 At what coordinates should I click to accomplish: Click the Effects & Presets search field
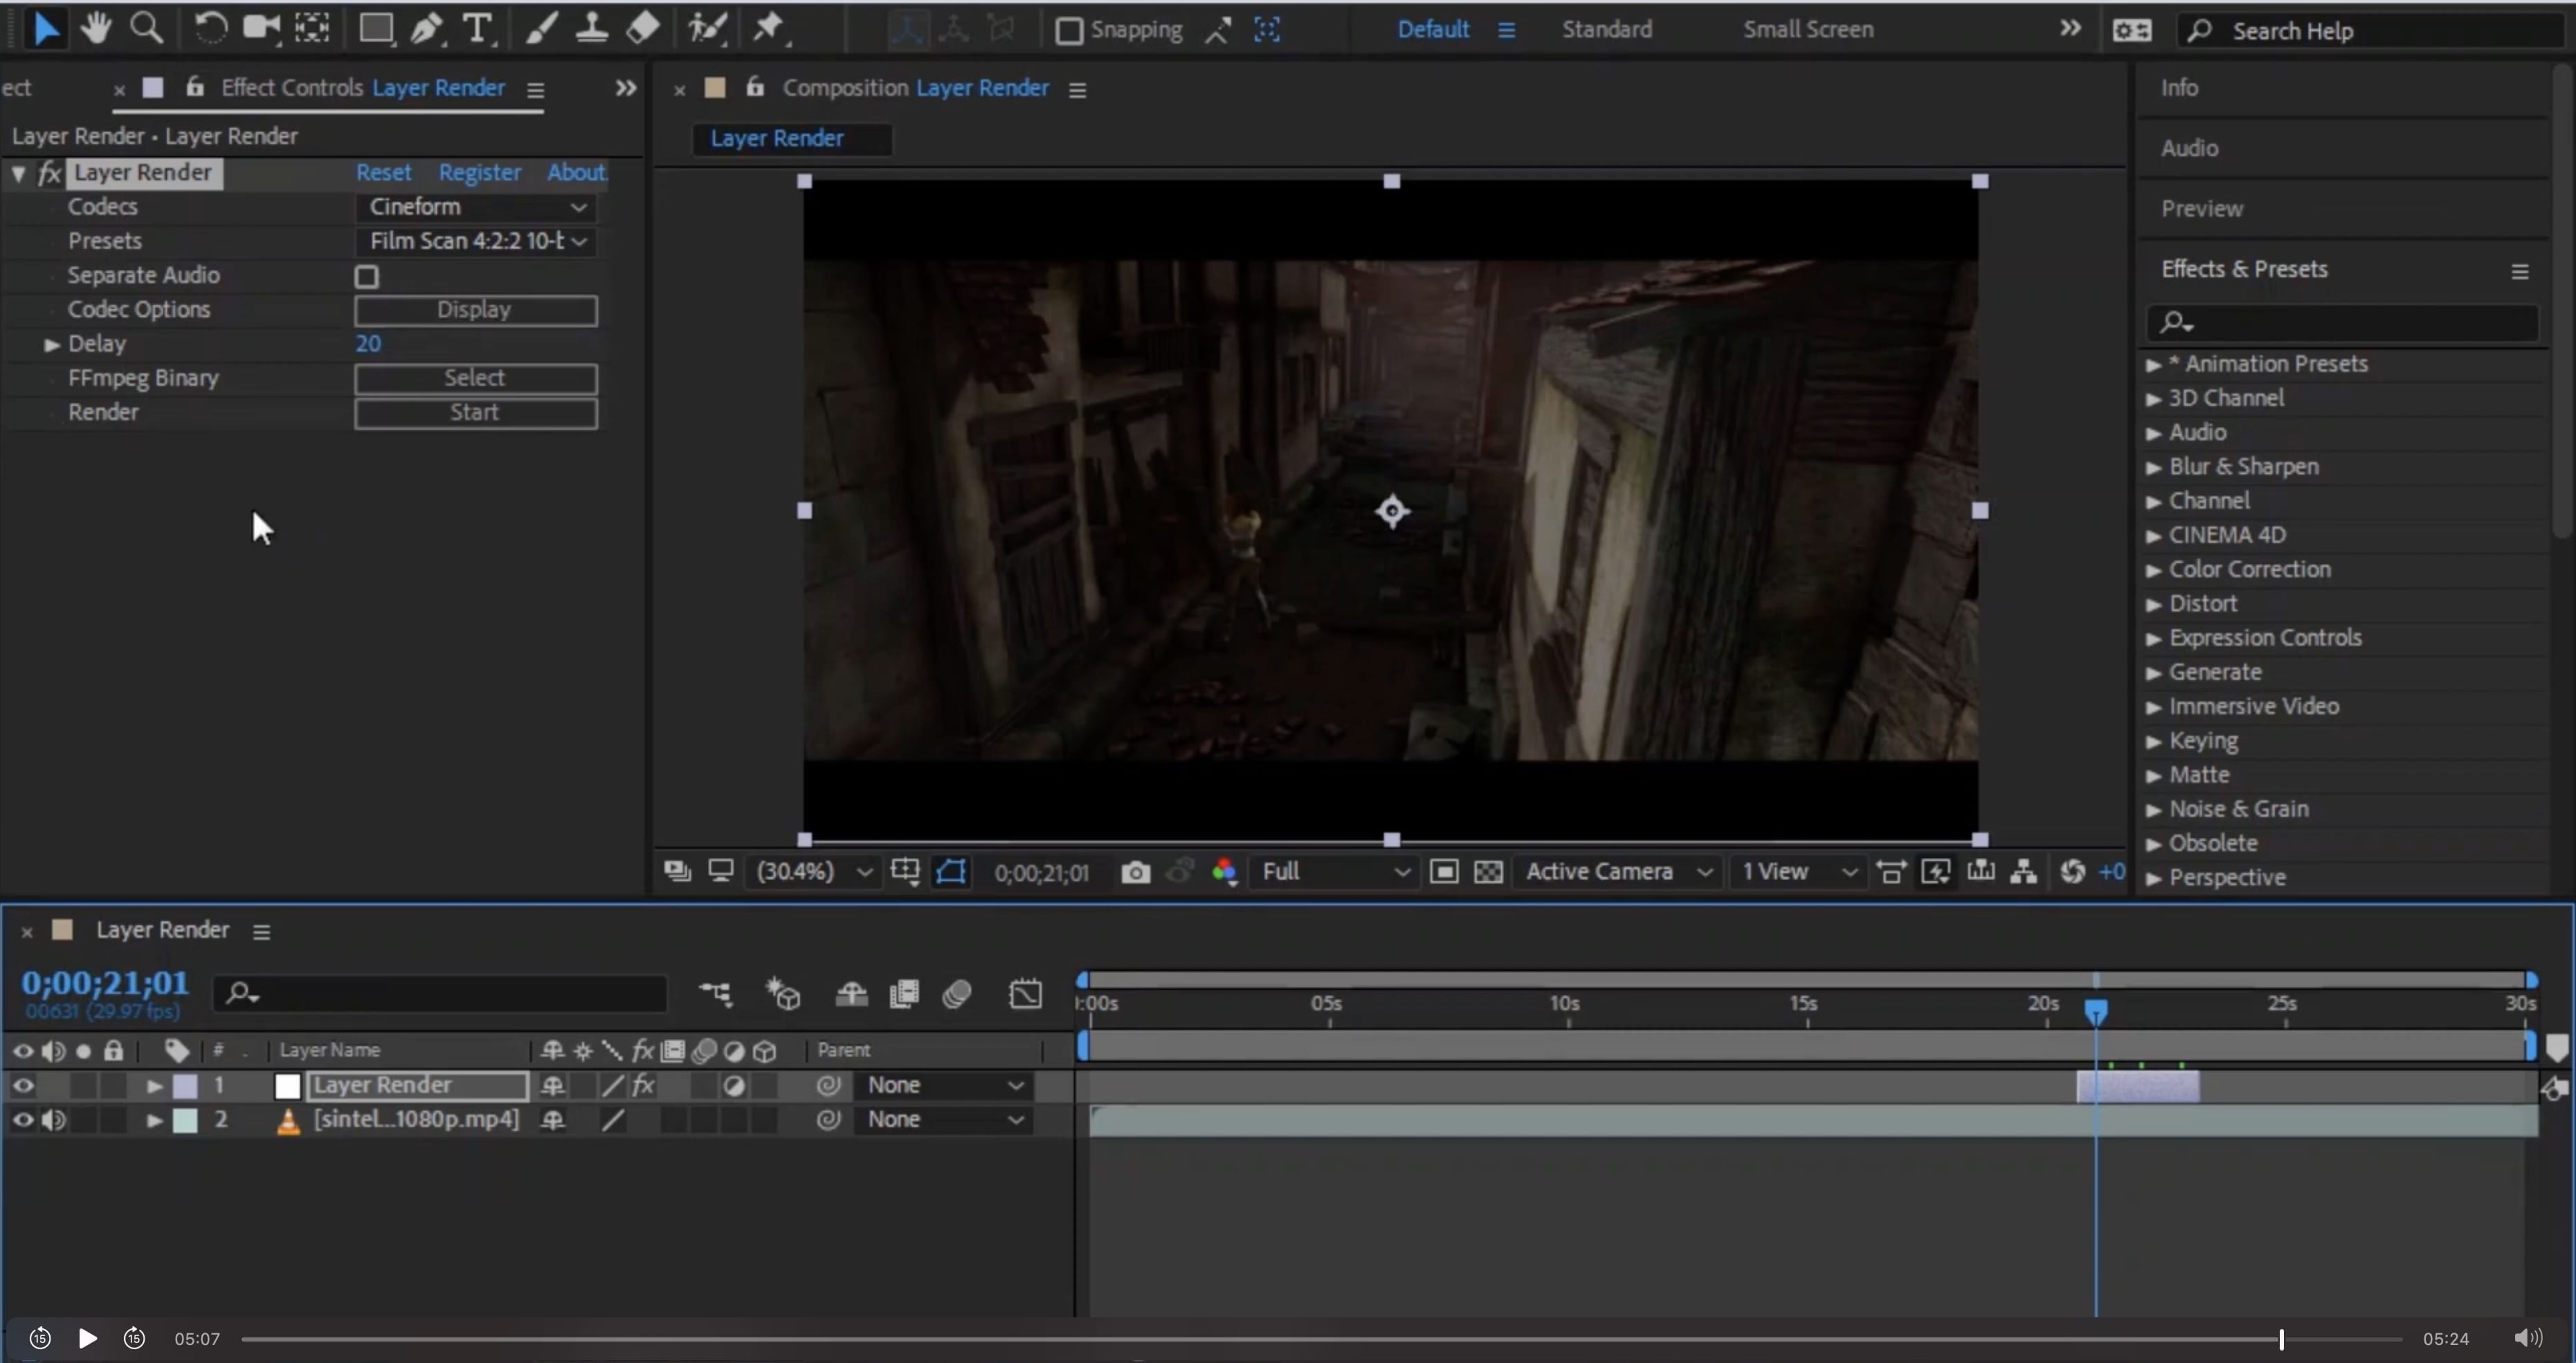[2342, 322]
